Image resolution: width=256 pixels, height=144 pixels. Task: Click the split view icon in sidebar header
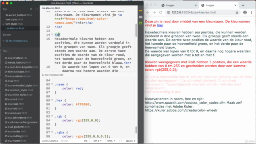(36, 9)
